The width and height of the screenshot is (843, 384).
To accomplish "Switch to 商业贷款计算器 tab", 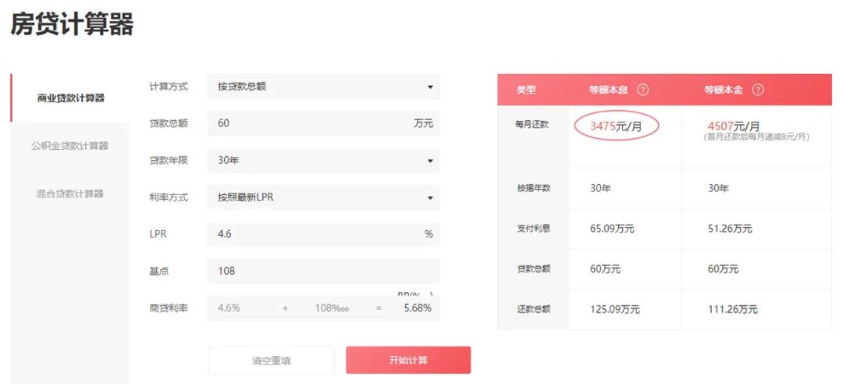I will pyautogui.click(x=71, y=98).
